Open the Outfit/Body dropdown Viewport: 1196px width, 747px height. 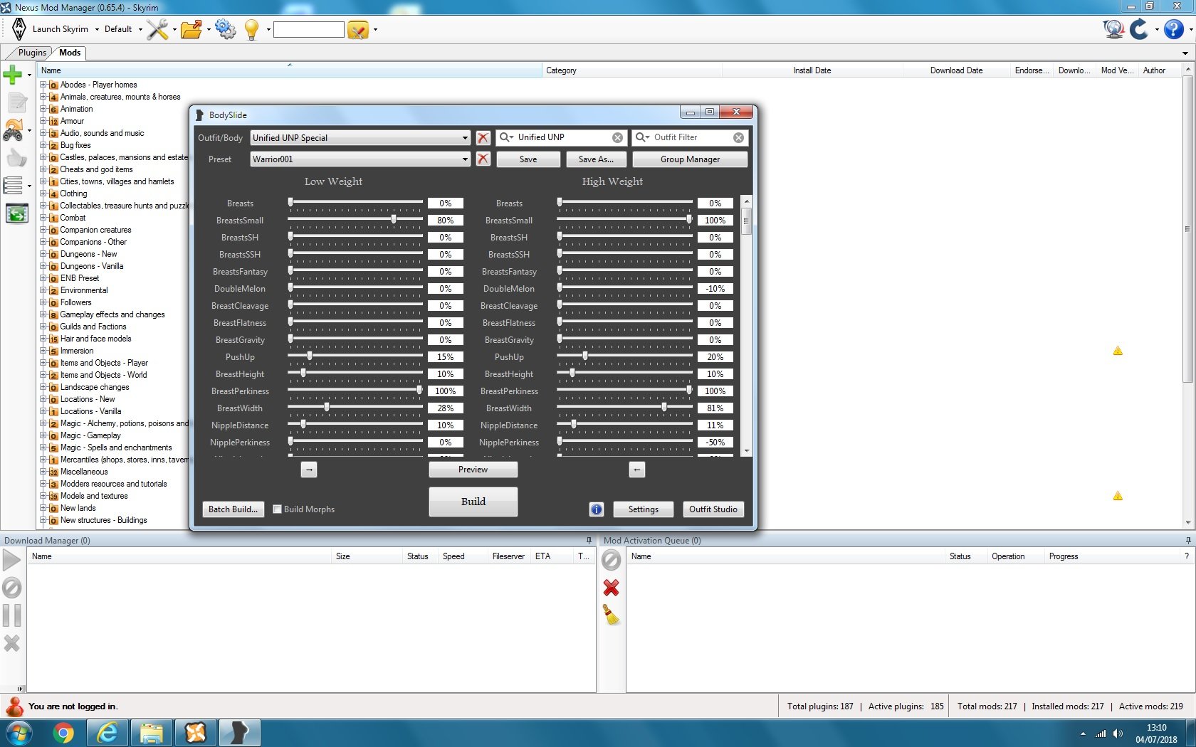click(x=465, y=138)
